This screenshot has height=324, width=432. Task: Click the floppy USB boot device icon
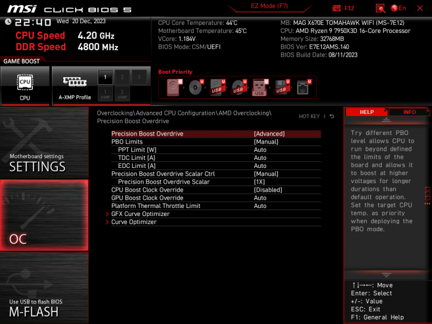pos(281,87)
